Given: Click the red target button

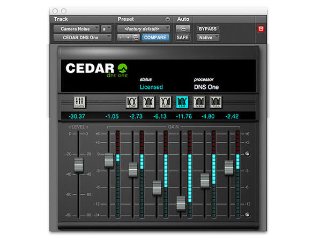Looking at the screenshot, I should pyautogui.click(x=261, y=29).
